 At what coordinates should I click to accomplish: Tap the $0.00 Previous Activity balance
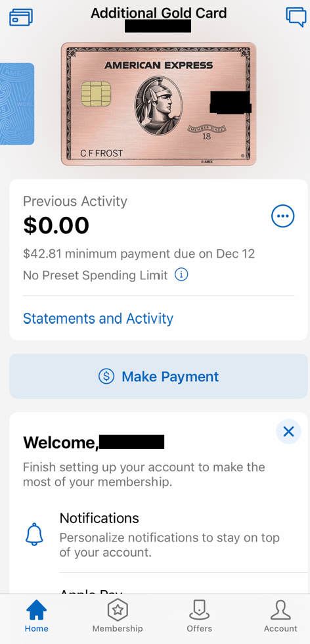coord(56,225)
